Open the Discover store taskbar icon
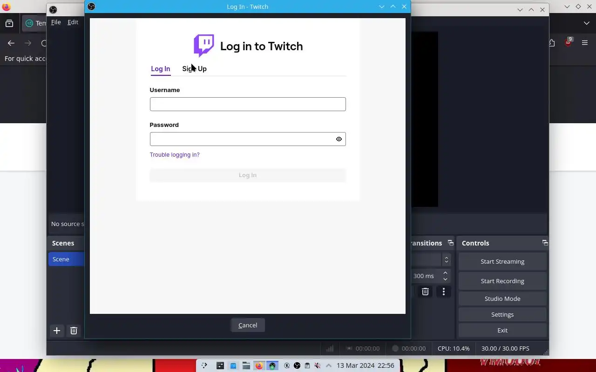This screenshot has width=596, height=372. (233, 365)
